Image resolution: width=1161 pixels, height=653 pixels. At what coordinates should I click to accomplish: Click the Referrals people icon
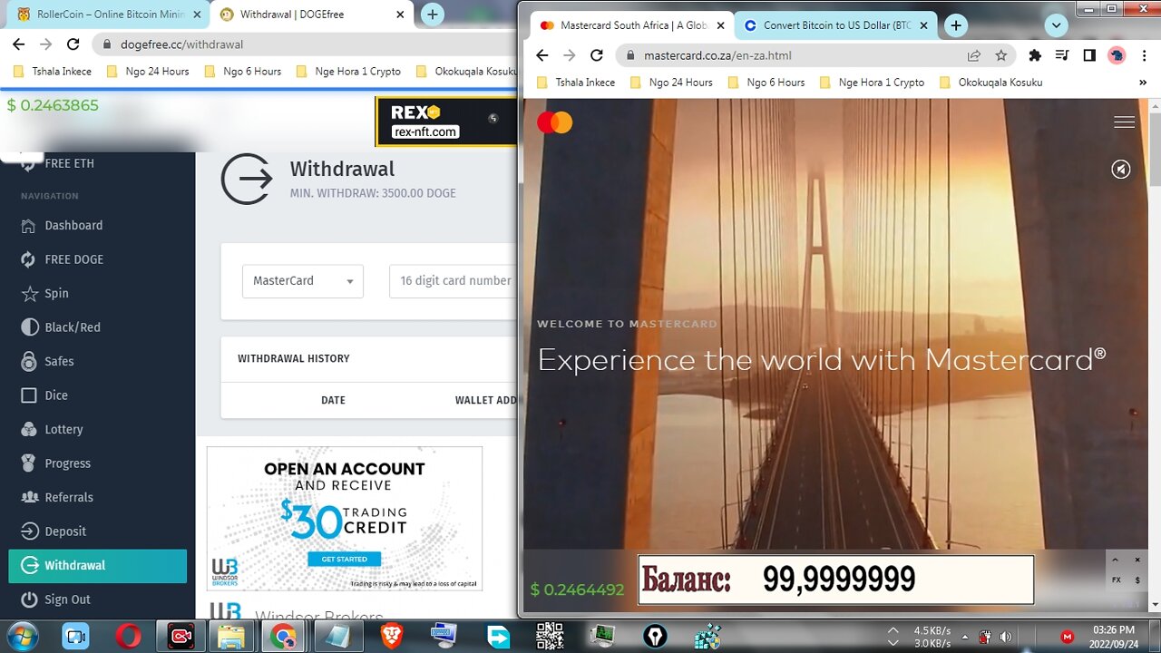[28, 497]
